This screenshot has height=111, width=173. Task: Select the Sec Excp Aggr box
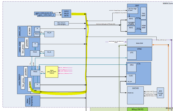[x=133, y=11]
